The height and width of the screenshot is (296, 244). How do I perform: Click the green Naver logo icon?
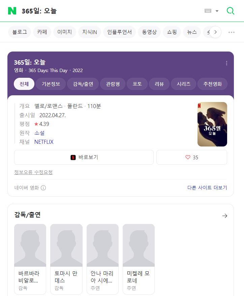pos(12,11)
